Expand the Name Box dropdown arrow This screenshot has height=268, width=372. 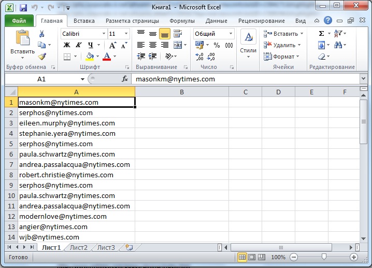point(82,79)
